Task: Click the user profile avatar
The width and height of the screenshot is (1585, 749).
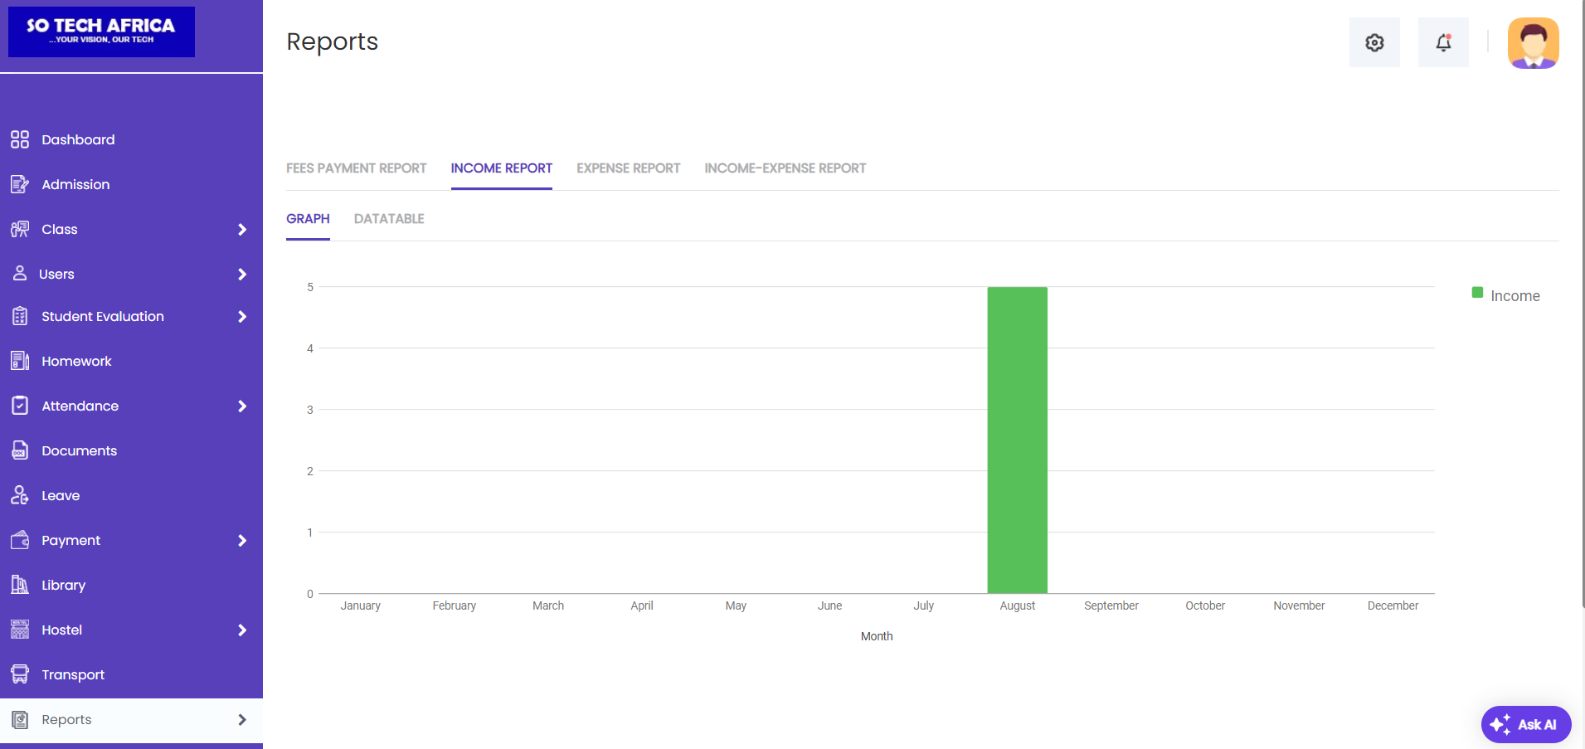Action: [x=1533, y=43]
